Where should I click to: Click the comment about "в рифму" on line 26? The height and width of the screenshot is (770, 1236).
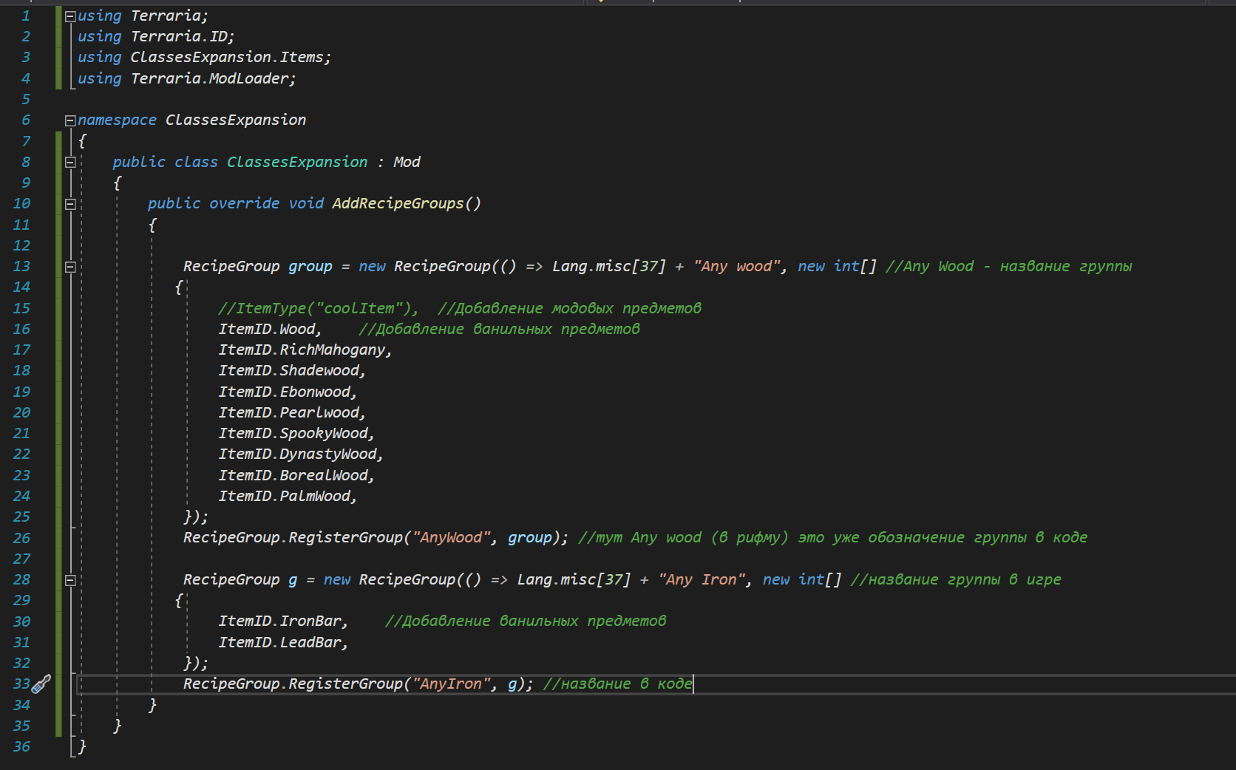832,537
